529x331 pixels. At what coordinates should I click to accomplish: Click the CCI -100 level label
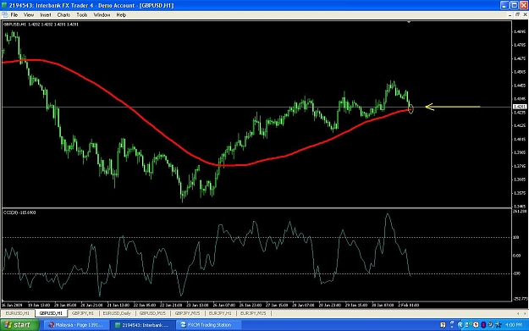(517, 273)
